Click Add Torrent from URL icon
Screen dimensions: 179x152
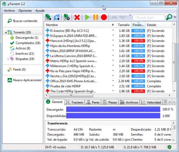click(x=57, y=17)
